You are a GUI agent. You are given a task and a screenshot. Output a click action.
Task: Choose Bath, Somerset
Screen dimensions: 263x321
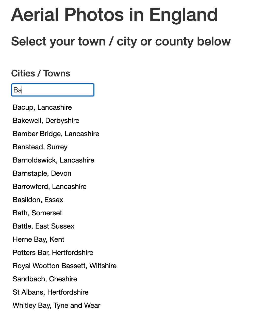pyautogui.click(x=37, y=213)
